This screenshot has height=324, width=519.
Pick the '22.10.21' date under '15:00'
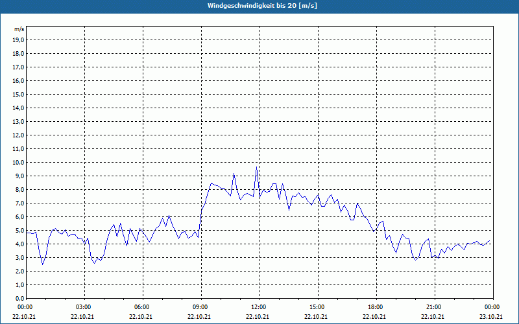pos(316,317)
